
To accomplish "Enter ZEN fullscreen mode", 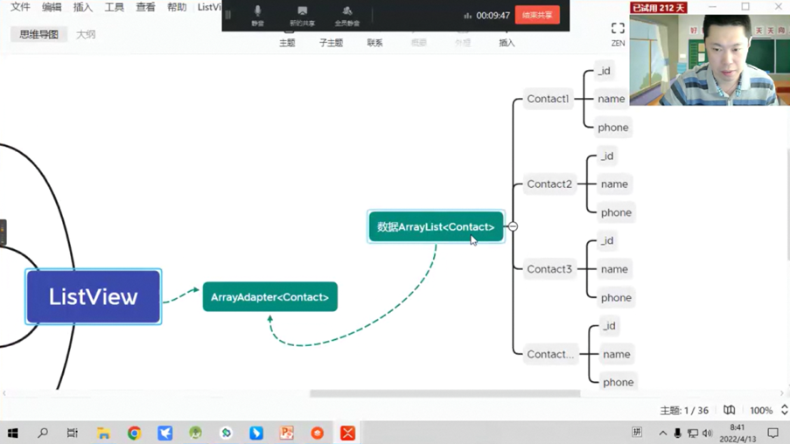I will click(618, 33).
